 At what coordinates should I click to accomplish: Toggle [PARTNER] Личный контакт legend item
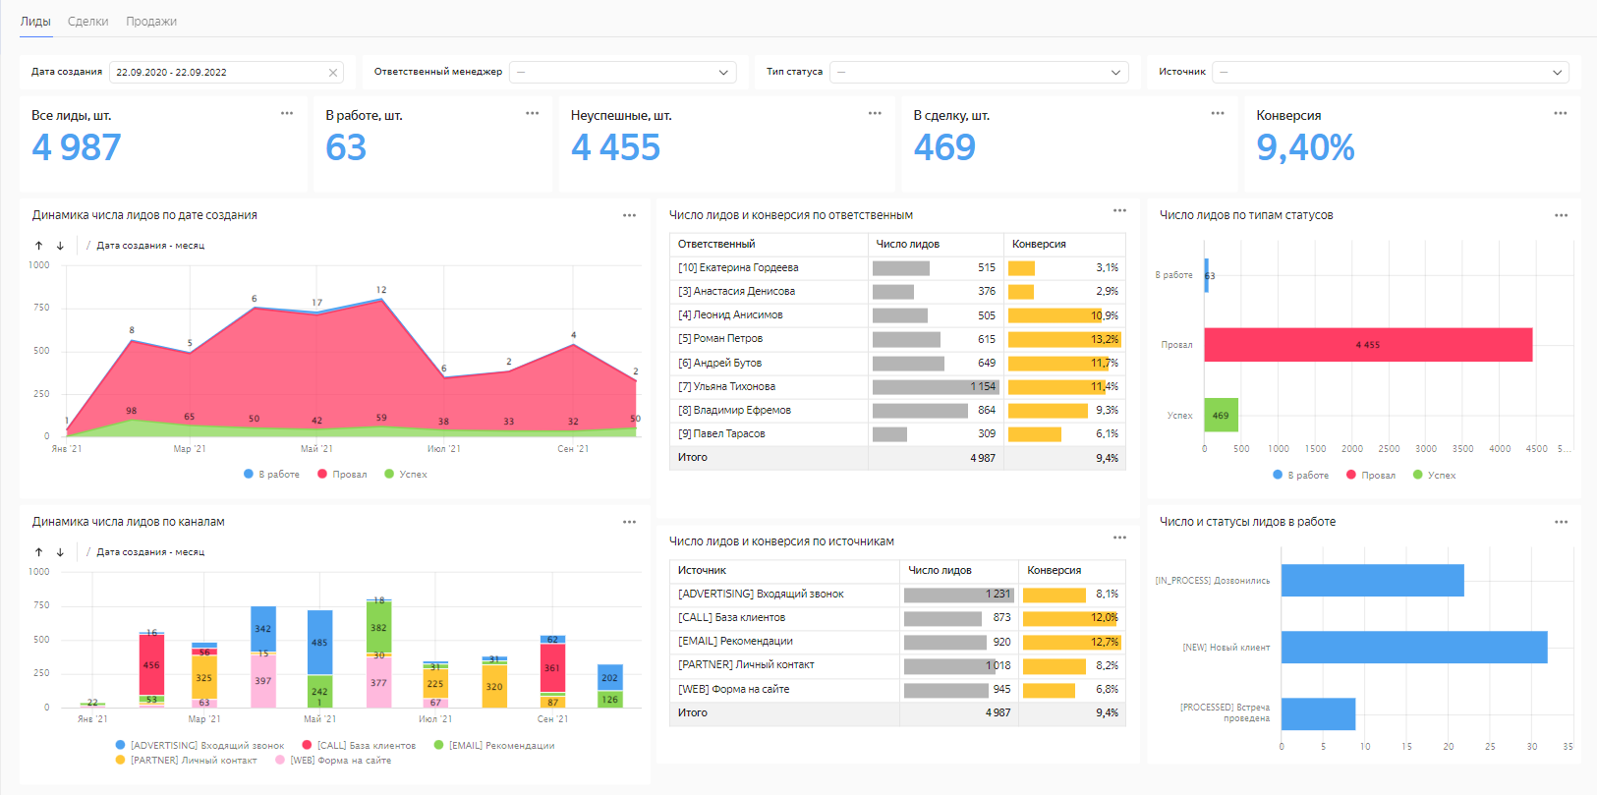click(x=186, y=761)
